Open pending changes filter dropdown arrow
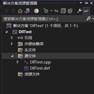94x94 pixels. pos(51,11)
